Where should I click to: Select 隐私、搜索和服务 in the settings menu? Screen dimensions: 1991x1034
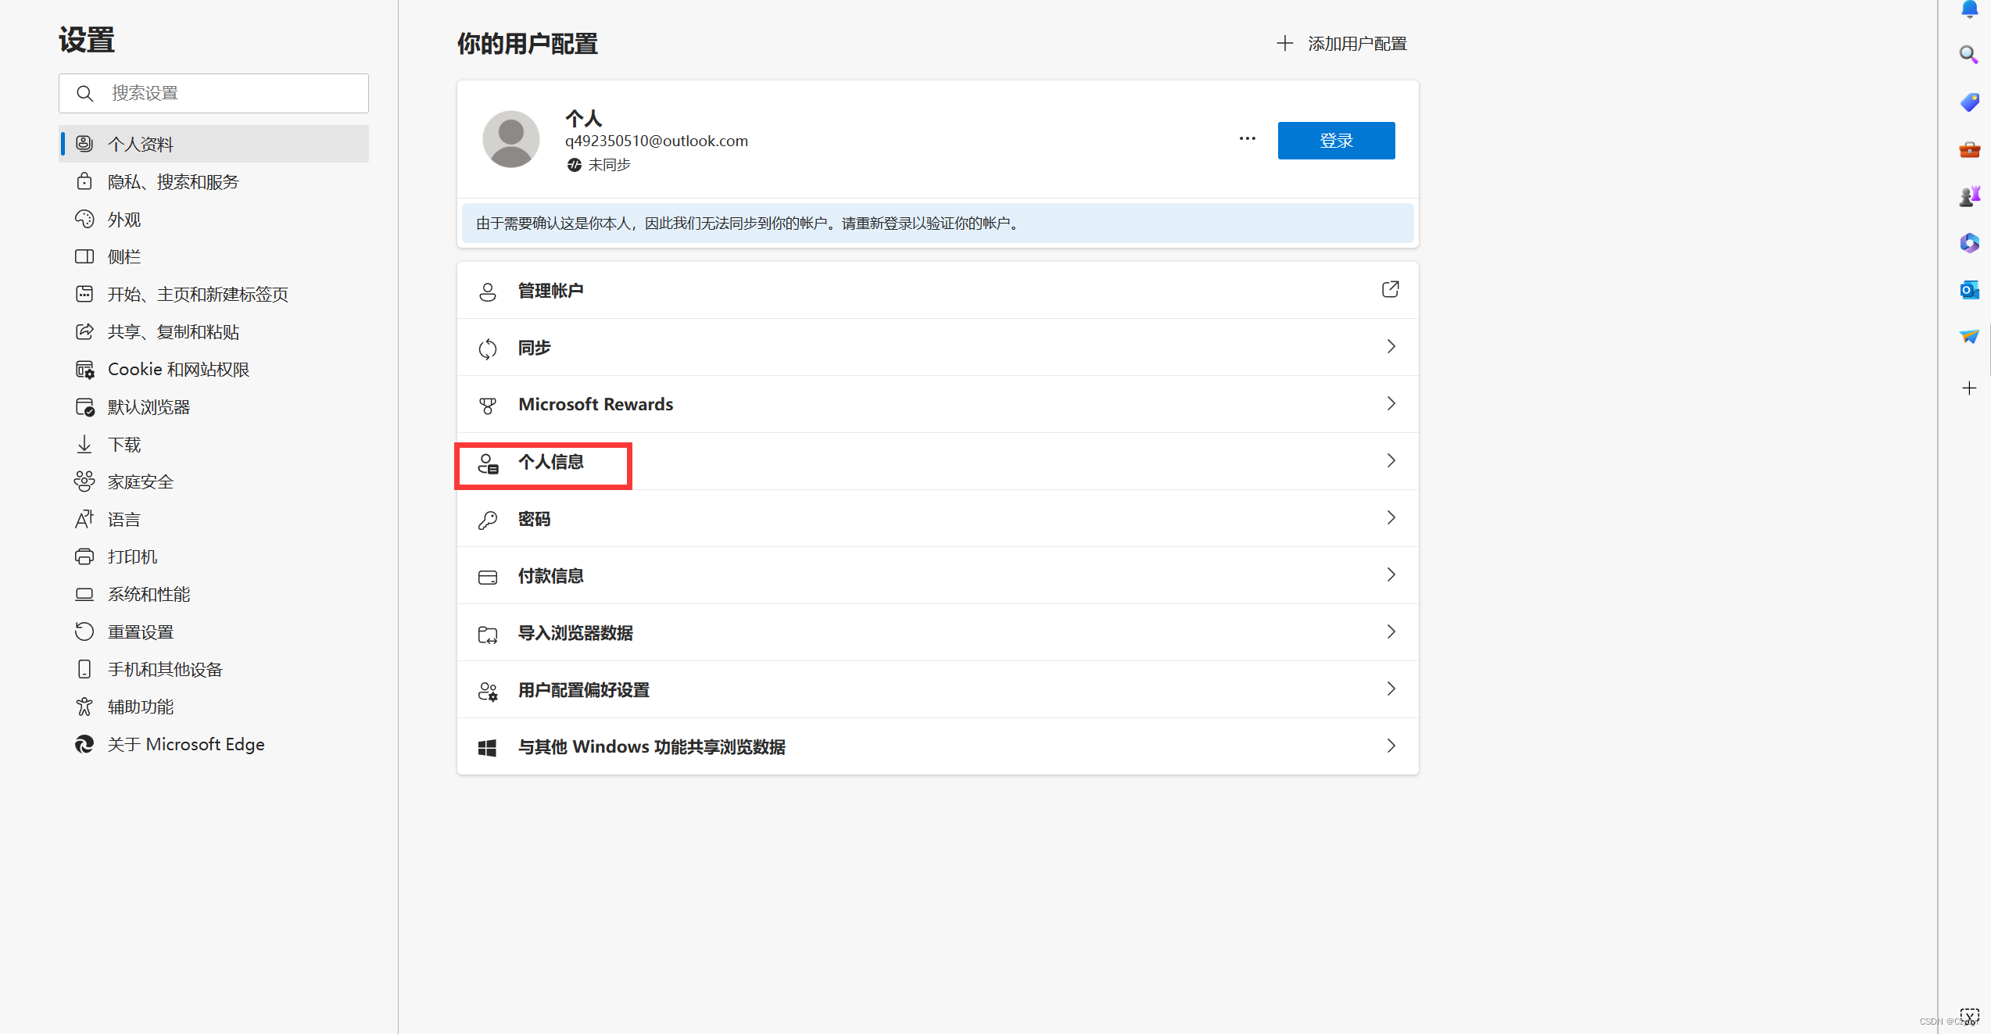coord(173,182)
